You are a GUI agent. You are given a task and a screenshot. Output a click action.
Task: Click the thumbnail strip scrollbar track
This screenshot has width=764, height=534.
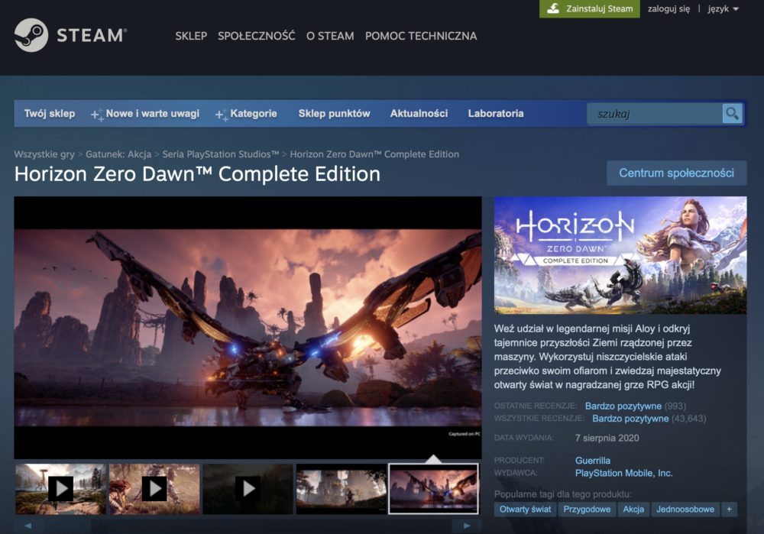coord(248,526)
